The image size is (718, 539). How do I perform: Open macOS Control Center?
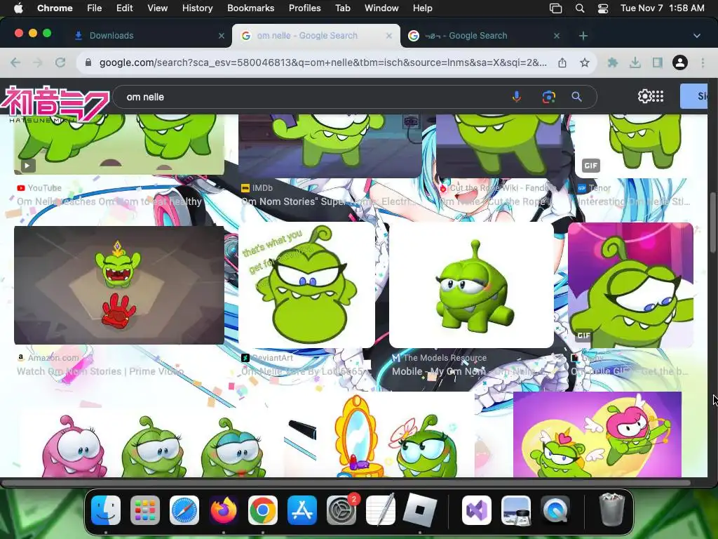603,8
